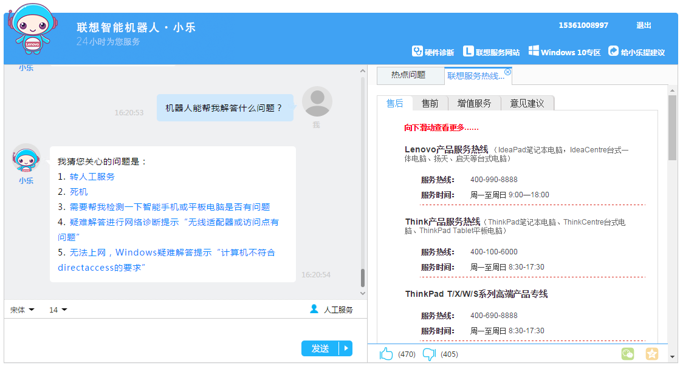
Task: Click phone number 15361008997 in header
Action: (x=583, y=25)
